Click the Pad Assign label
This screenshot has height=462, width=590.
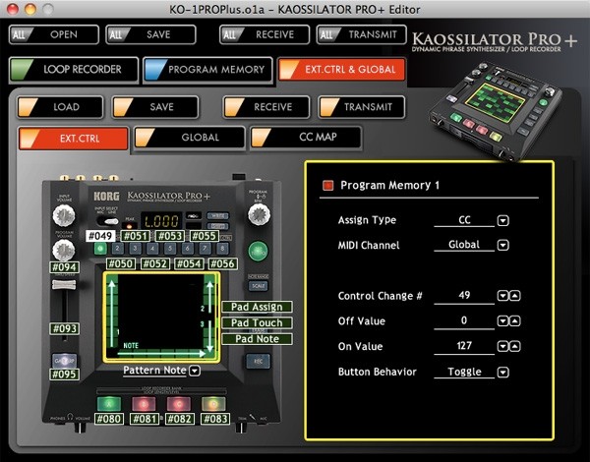pos(257,307)
